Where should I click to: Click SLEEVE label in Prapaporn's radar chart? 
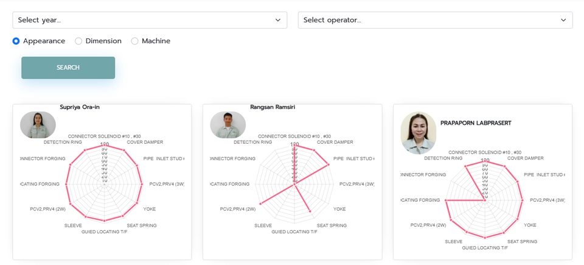[x=454, y=241]
